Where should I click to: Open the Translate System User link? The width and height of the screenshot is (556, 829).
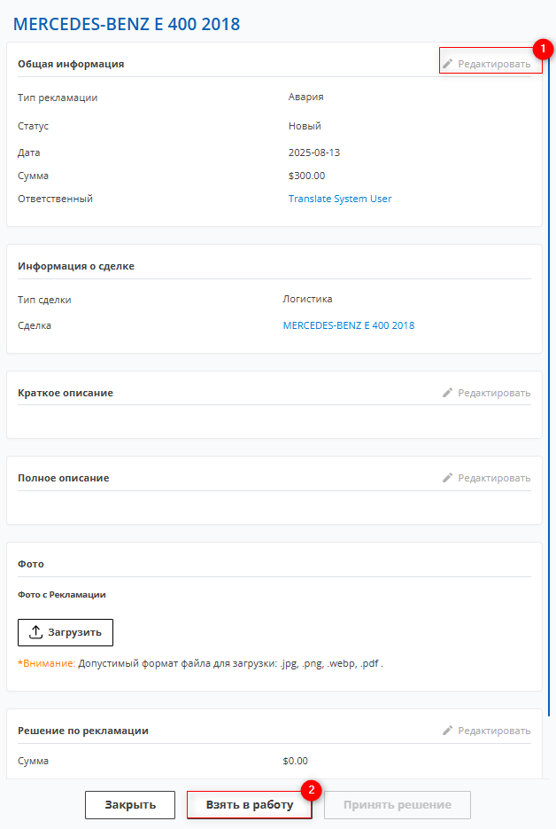click(x=340, y=199)
